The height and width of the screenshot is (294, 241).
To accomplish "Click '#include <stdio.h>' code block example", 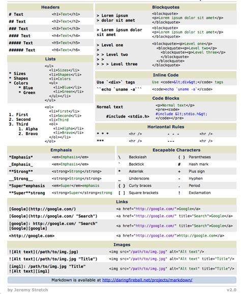I will point(128,116).
